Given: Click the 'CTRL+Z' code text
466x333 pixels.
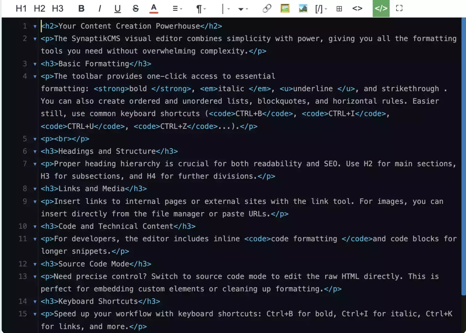Looking at the screenshot, I should 174,126.
